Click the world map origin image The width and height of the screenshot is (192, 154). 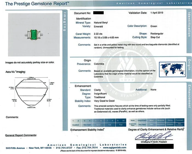(x=172, y=69)
